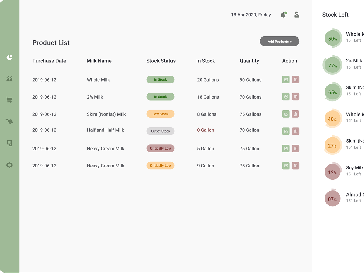Toggle the Low Stock badge for Skim Milk
364x273 pixels.
click(160, 114)
